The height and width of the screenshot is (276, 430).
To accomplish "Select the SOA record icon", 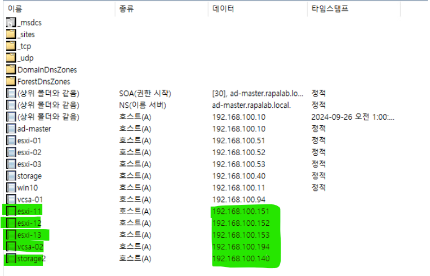I will click(x=11, y=93).
